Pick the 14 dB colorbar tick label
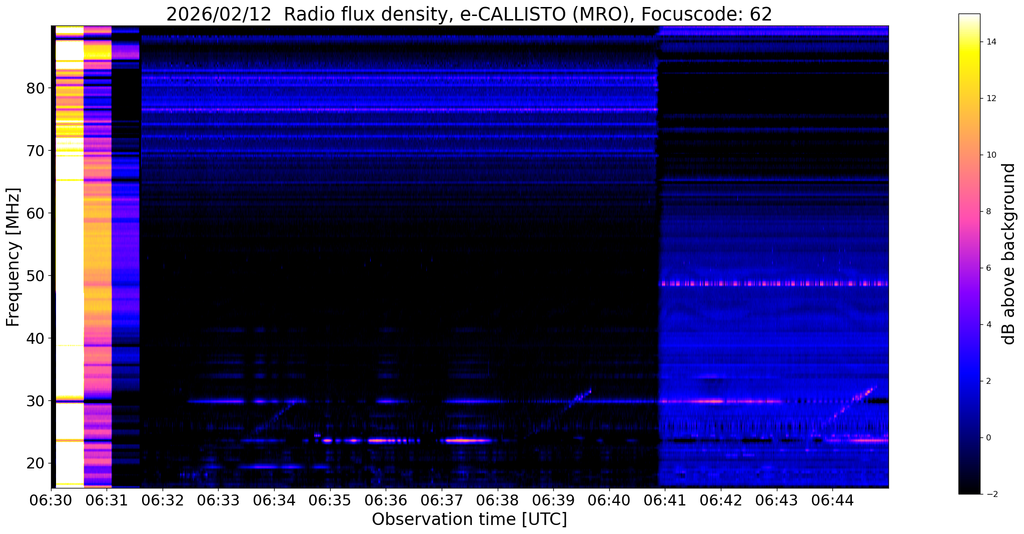The image size is (1024, 534). [x=990, y=42]
